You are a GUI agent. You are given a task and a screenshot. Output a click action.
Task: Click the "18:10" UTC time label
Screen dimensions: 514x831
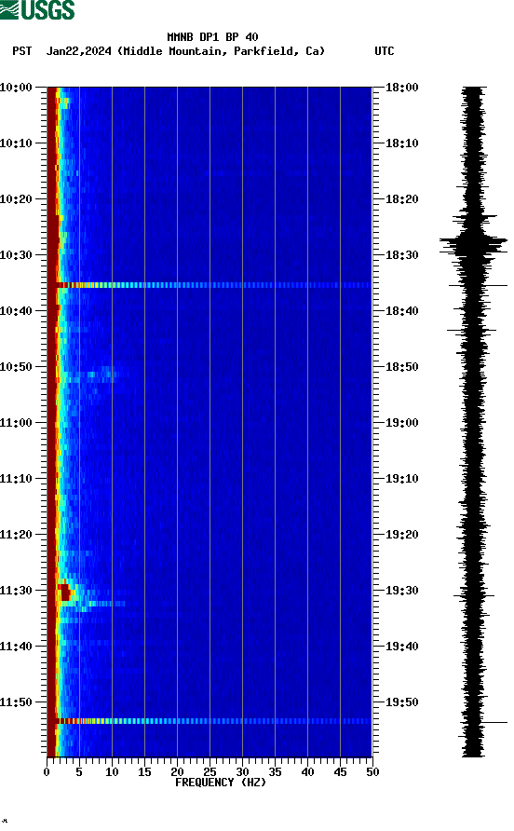coord(402,143)
